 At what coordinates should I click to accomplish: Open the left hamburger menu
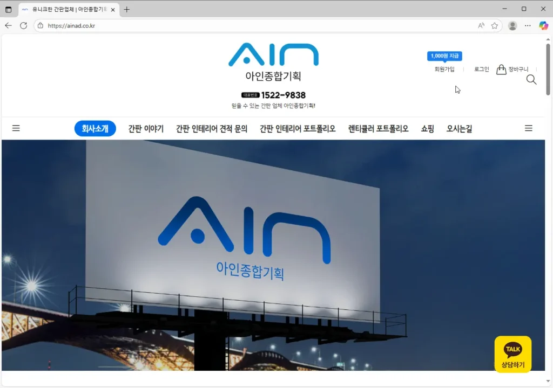coord(16,128)
